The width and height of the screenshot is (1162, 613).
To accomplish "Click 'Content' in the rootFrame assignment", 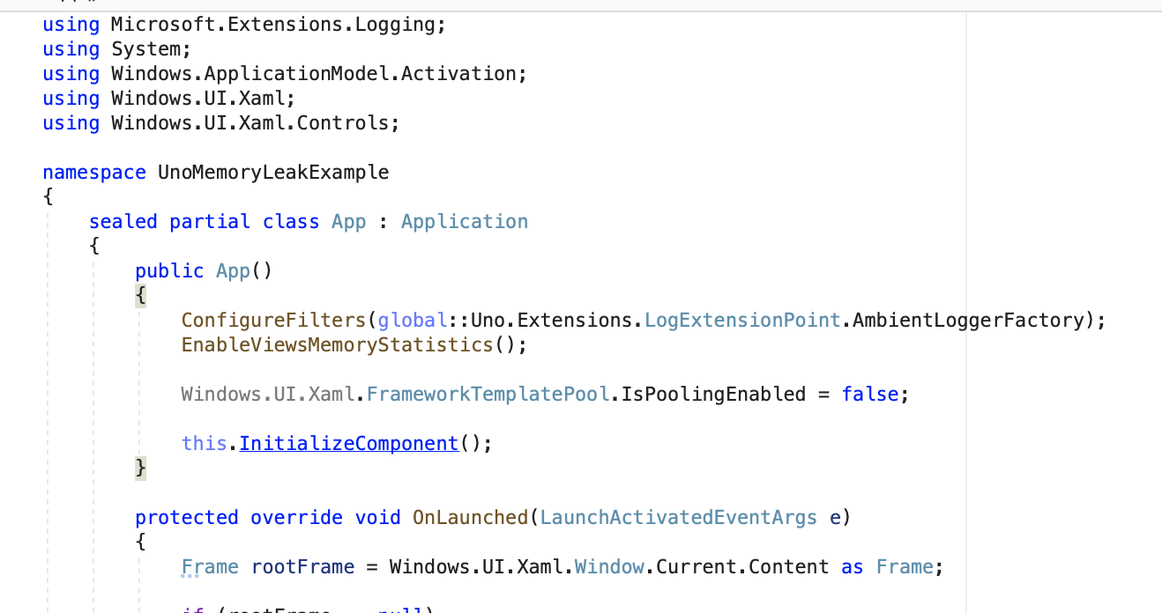I will (789, 566).
